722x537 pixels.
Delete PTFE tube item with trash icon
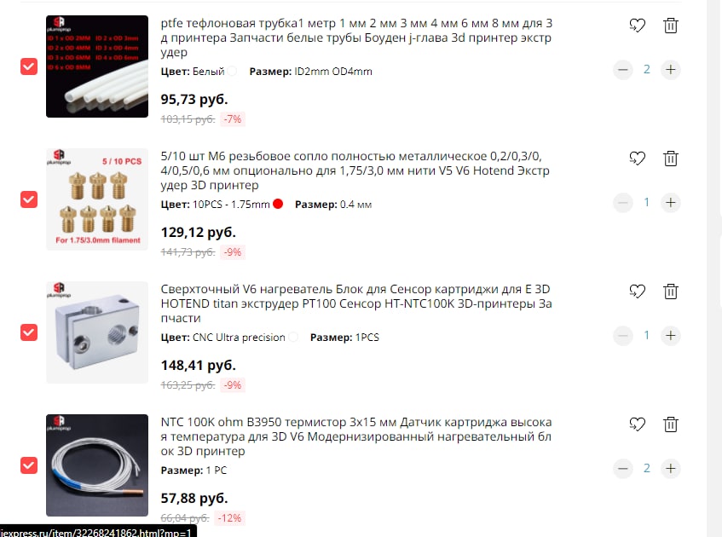click(x=670, y=26)
